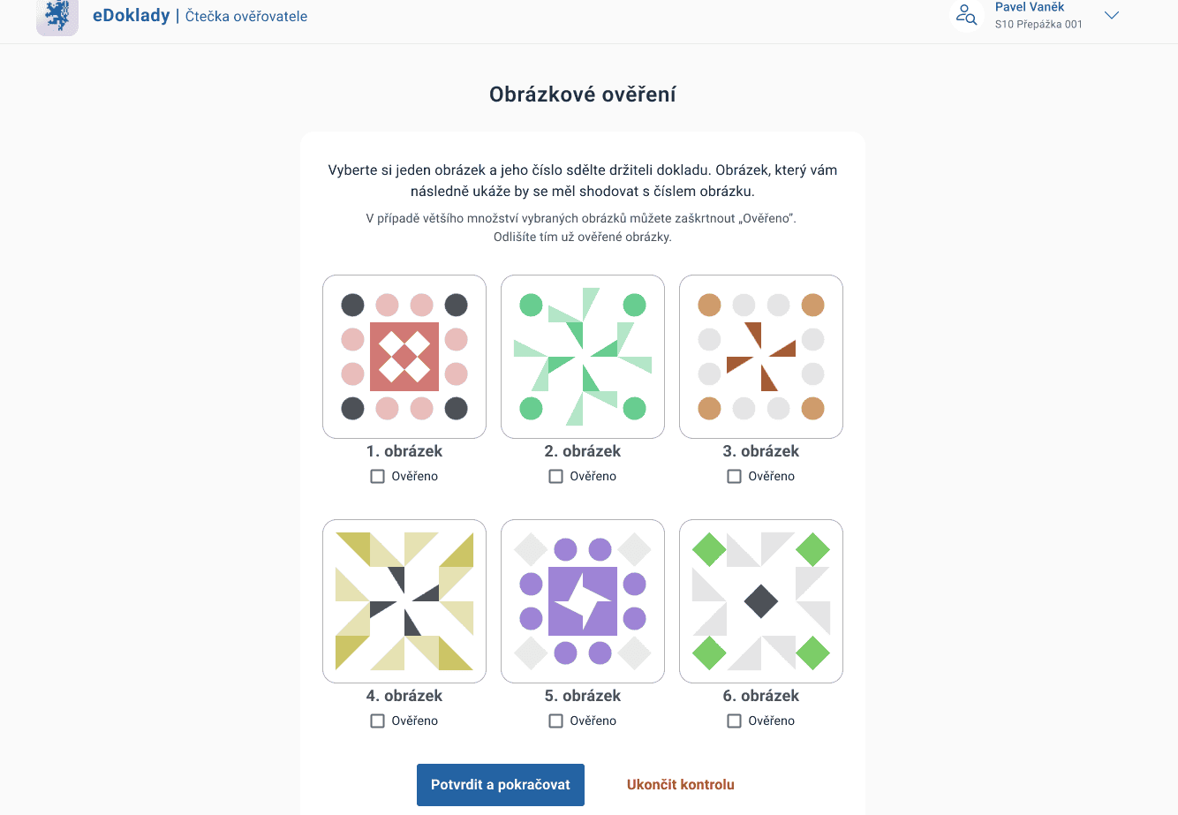Select the yellow triangles image 4
This screenshot has height=815, width=1178.
click(x=404, y=601)
